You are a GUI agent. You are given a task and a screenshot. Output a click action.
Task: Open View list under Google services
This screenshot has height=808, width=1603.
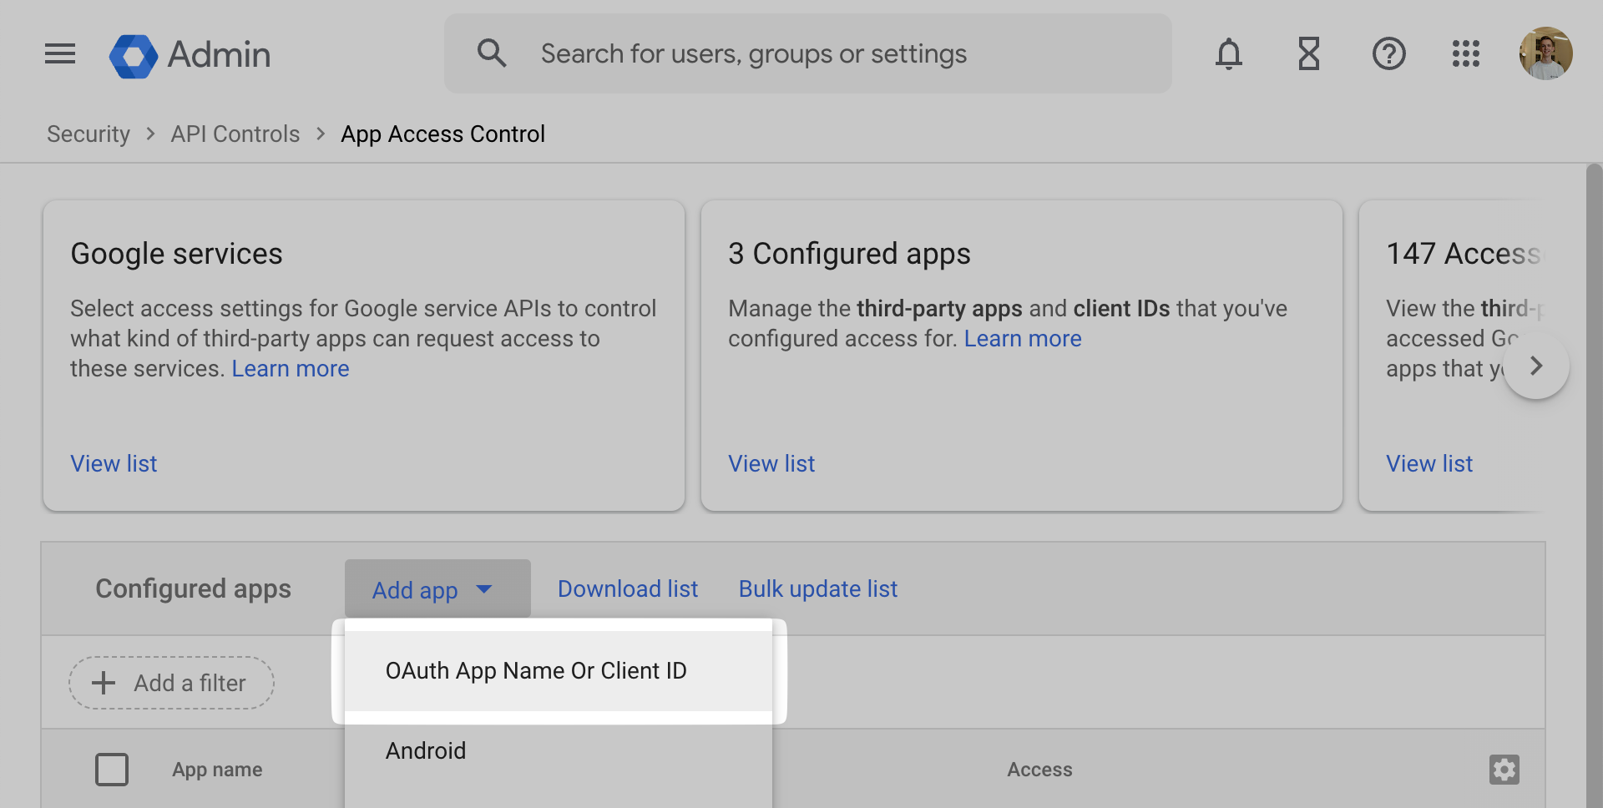(114, 464)
